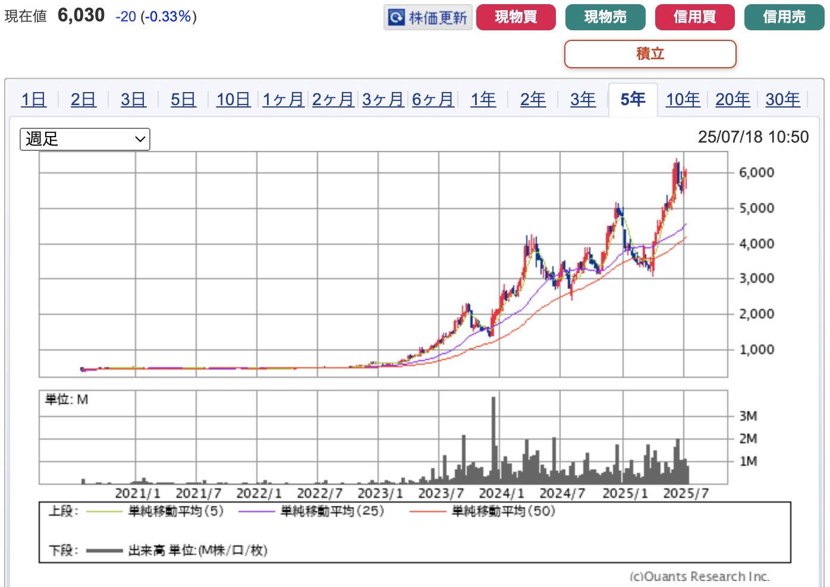The image size is (830, 587).
Task: Select the 20年 chart period
Action: (732, 99)
